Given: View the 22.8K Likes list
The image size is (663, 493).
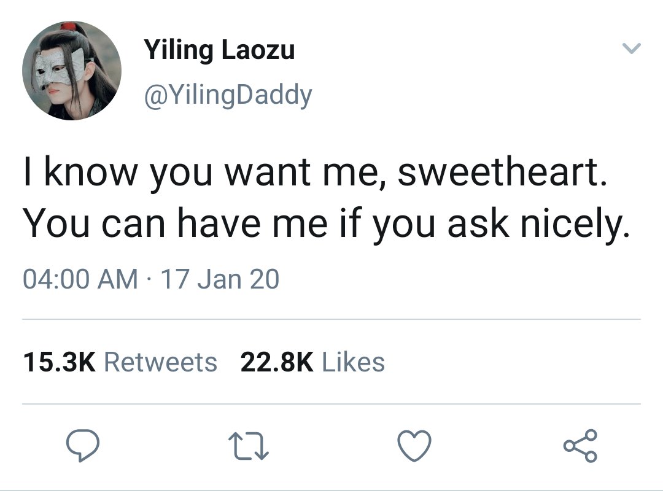Looking at the screenshot, I should tap(313, 362).
